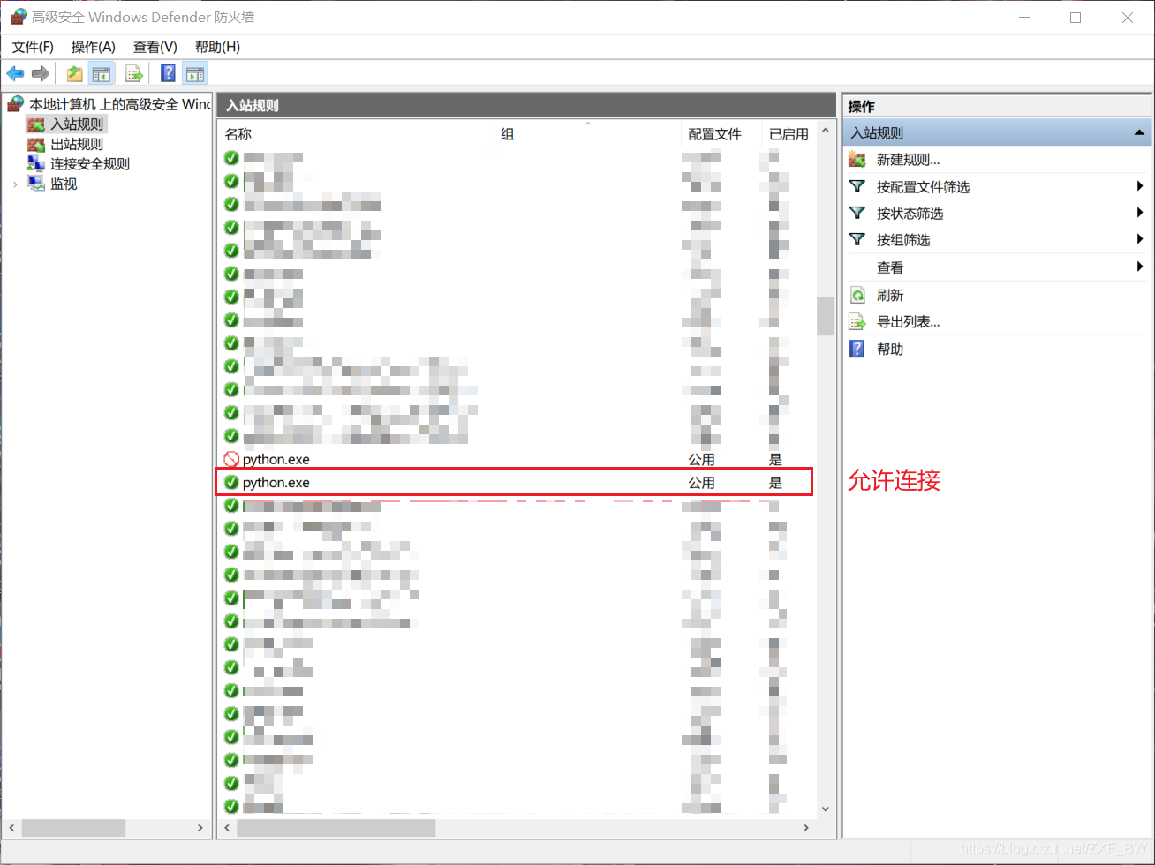Sort by the 已启用 column header

789,134
